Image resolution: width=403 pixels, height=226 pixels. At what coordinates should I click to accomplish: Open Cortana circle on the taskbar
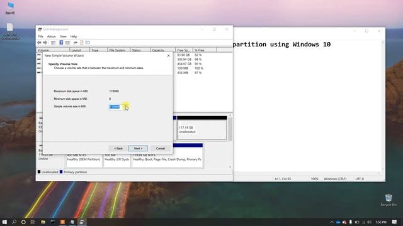point(23,222)
